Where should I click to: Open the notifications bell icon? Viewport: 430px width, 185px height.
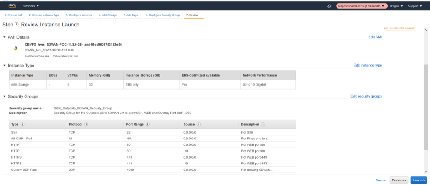329,6
